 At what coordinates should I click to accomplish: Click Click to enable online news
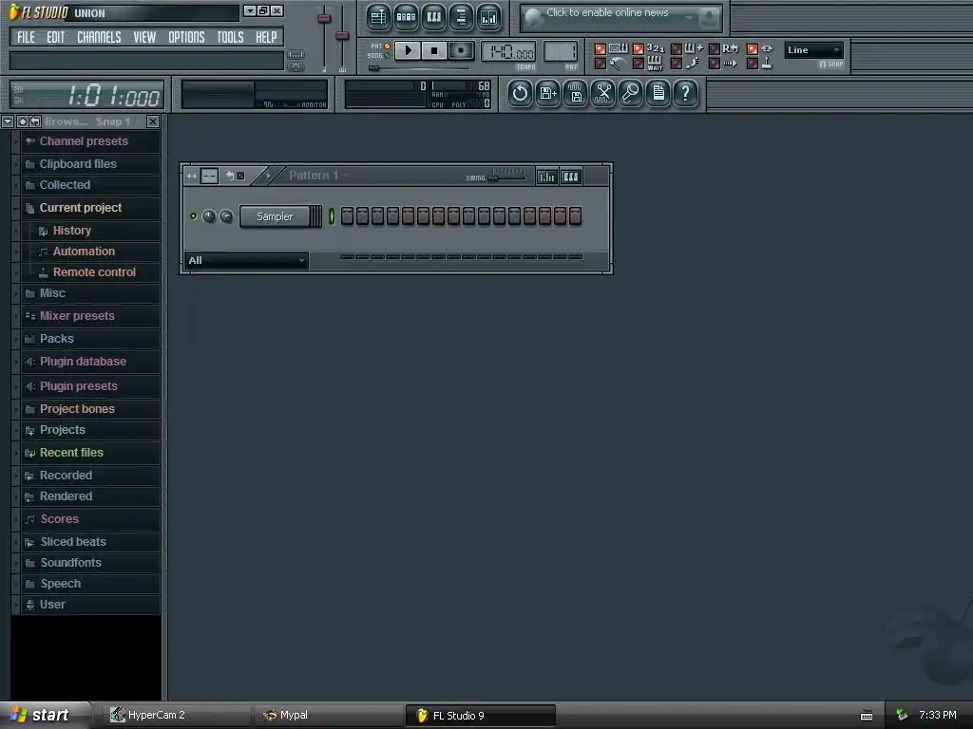pyautogui.click(x=607, y=12)
